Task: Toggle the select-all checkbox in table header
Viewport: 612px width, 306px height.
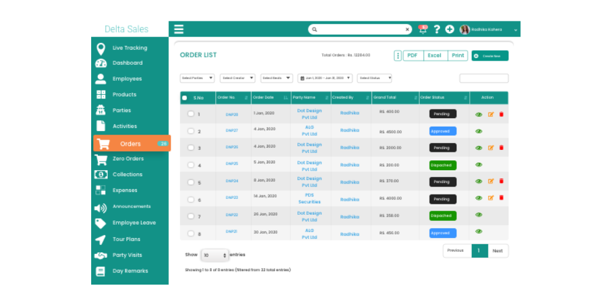Action: click(185, 98)
